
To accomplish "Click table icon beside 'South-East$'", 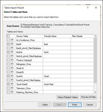I will tap(12, 84).
